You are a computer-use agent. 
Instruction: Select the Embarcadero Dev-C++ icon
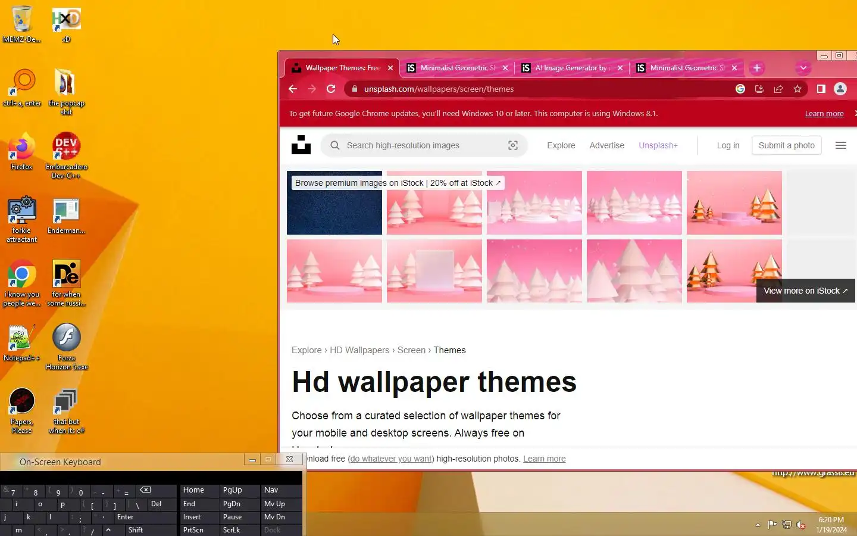coord(66,155)
